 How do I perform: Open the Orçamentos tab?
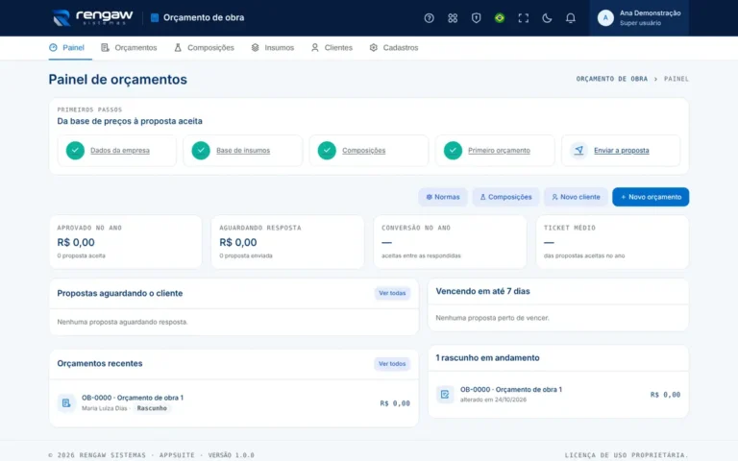[129, 47]
